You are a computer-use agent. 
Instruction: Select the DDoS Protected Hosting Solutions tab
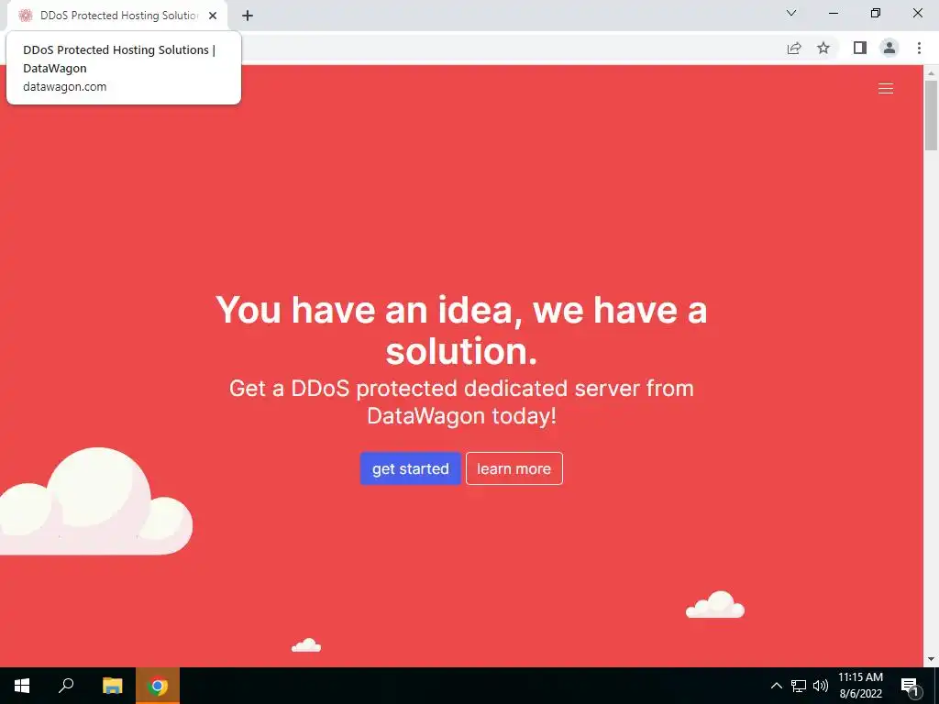[x=118, y=16]
